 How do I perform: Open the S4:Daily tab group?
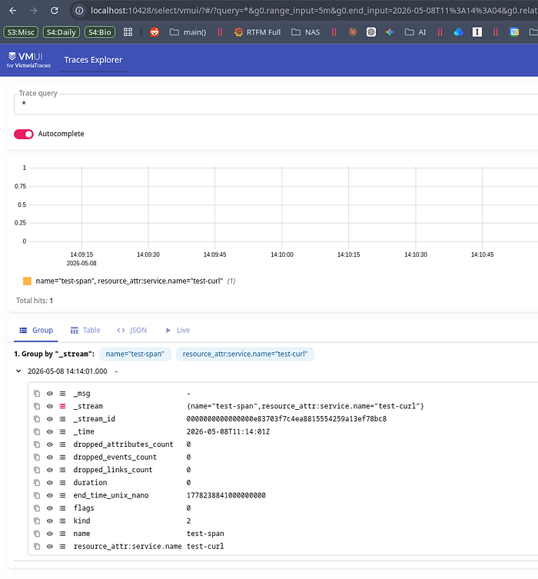(61, 32)
